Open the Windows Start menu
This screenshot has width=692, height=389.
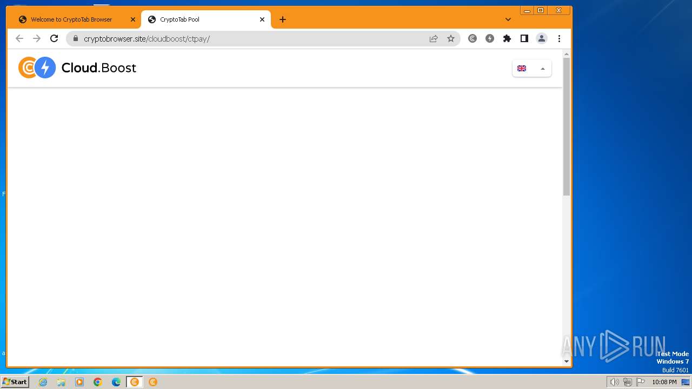tap(15, 382)
